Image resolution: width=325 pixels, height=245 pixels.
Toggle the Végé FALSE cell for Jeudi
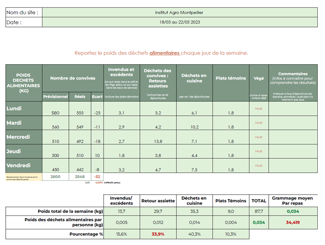pos(259,151)
